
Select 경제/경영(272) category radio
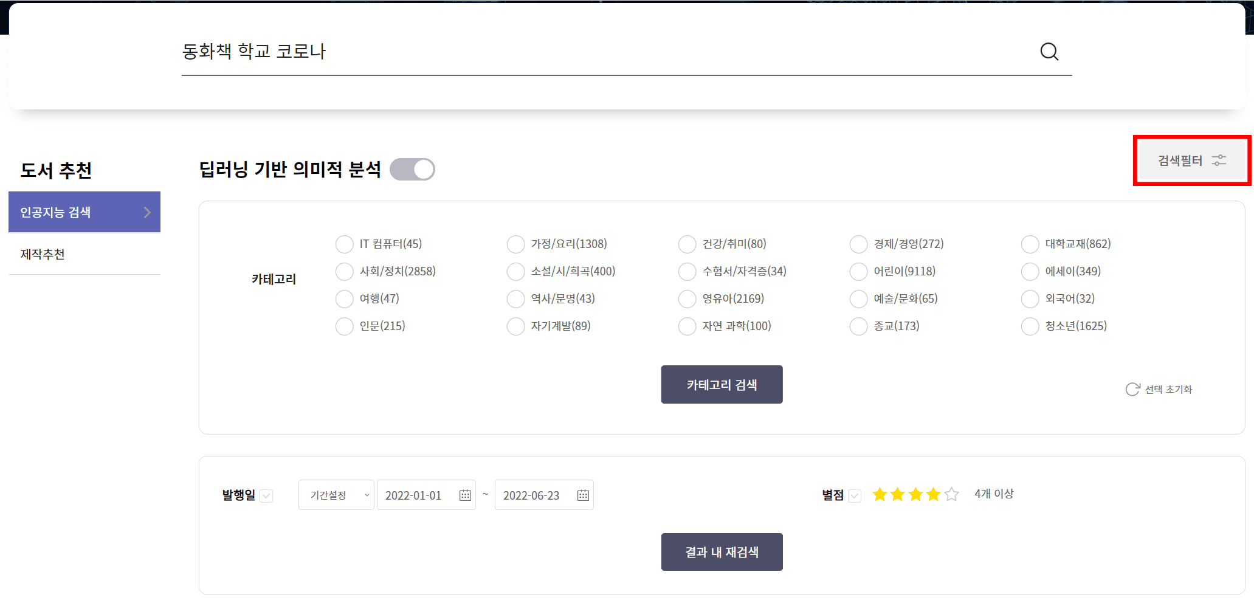859,244
